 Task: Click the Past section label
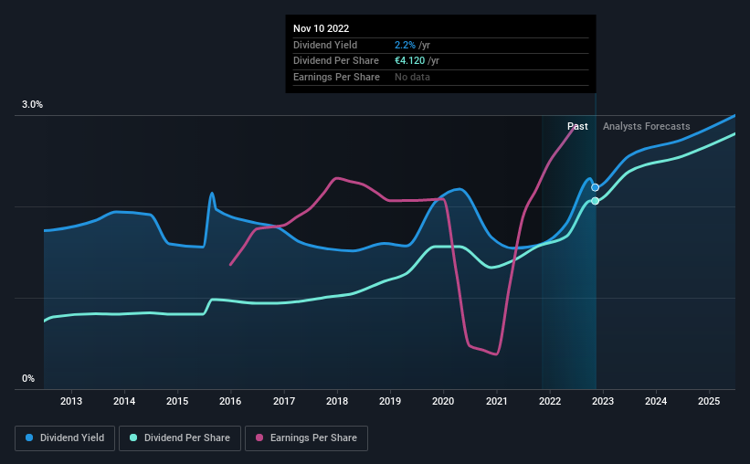(577, 126)
